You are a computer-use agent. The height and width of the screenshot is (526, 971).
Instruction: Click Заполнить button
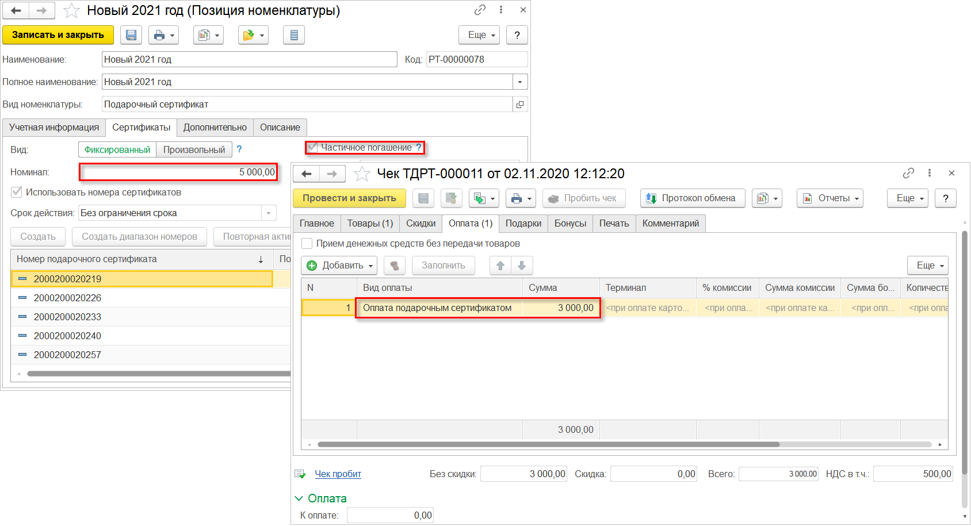coord(444,266)
